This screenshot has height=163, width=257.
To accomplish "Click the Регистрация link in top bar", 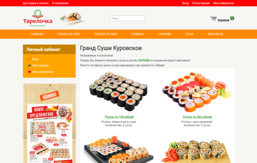I will click(x=201, y=3).
